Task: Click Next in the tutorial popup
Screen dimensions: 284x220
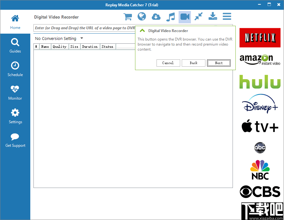Action: pos(219,63)
